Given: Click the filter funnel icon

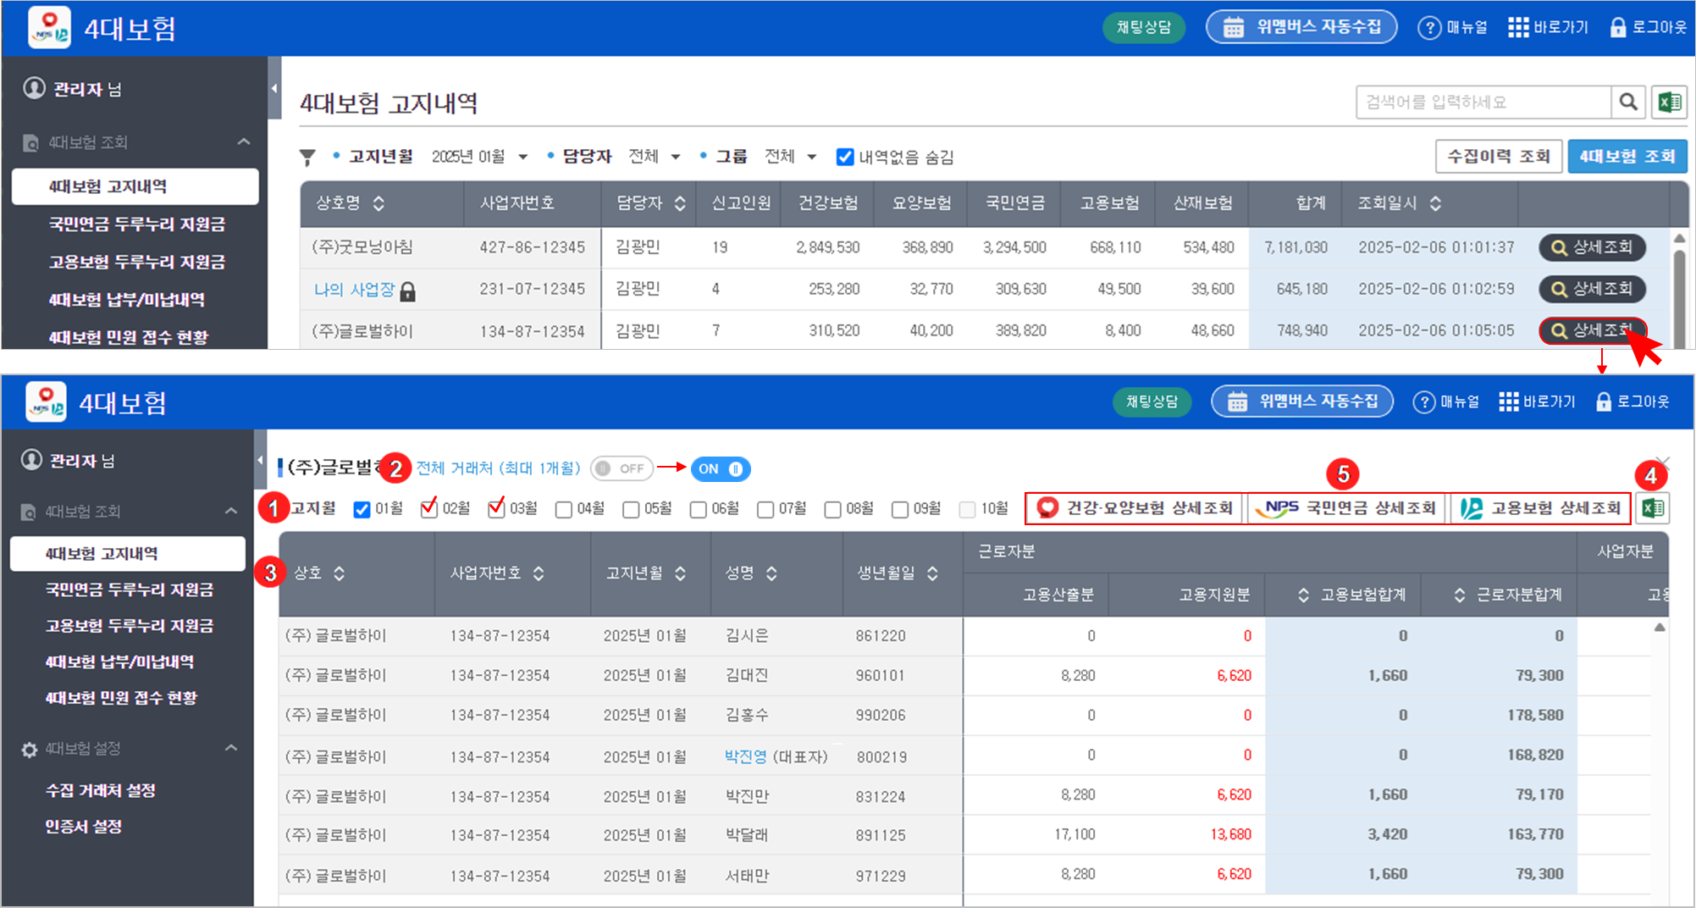Looking at the screenshot, I should (x=307, y=158).
